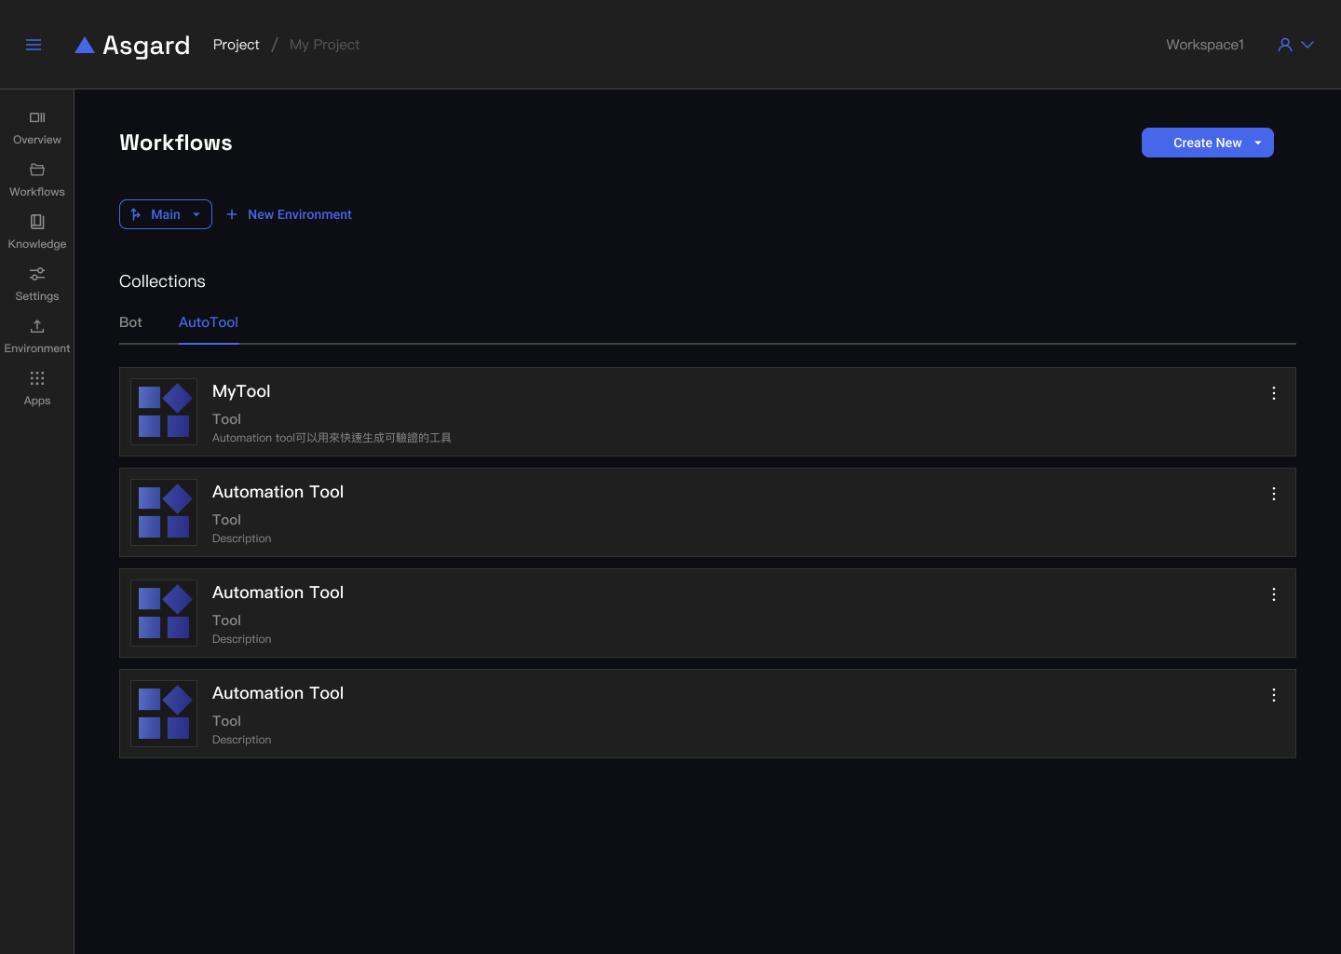This screenshot has width=1341, height=954.
Task: Click the New Environment link
Action: tap(290, 214)
